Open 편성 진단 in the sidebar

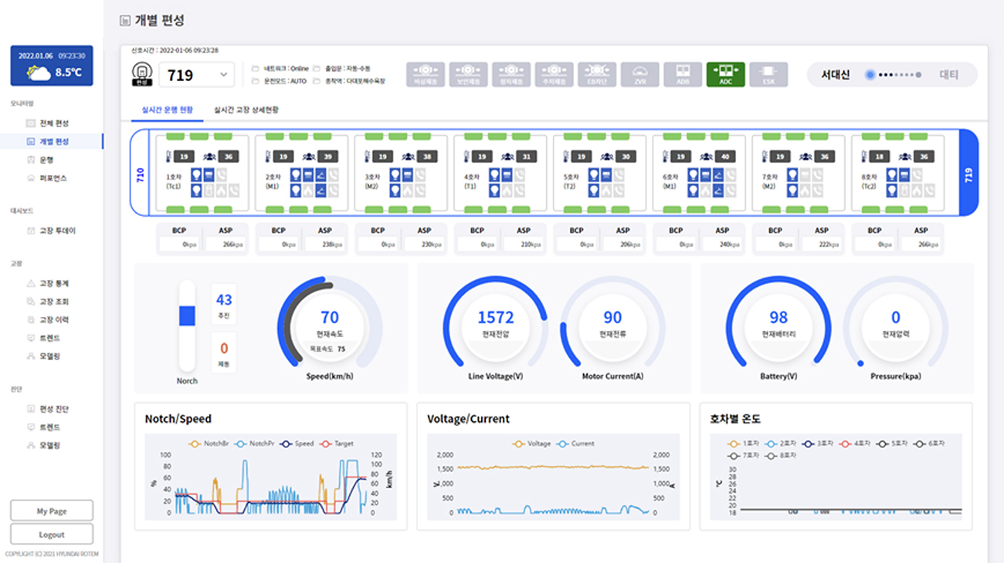54,409
